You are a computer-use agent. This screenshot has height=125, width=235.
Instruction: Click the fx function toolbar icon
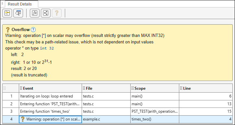coord(35,13)
